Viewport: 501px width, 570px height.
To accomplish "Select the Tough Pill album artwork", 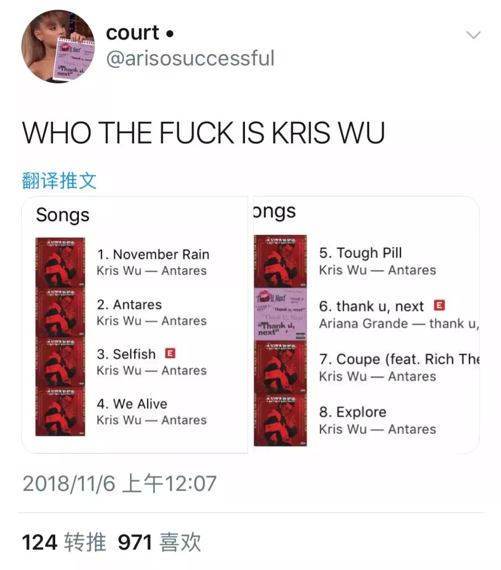I will [x=280, y=261].
